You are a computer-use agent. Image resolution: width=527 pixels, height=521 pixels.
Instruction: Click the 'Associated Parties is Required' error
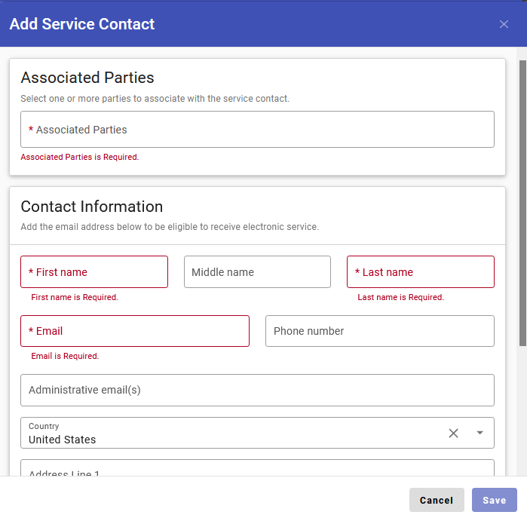(80, 158)
